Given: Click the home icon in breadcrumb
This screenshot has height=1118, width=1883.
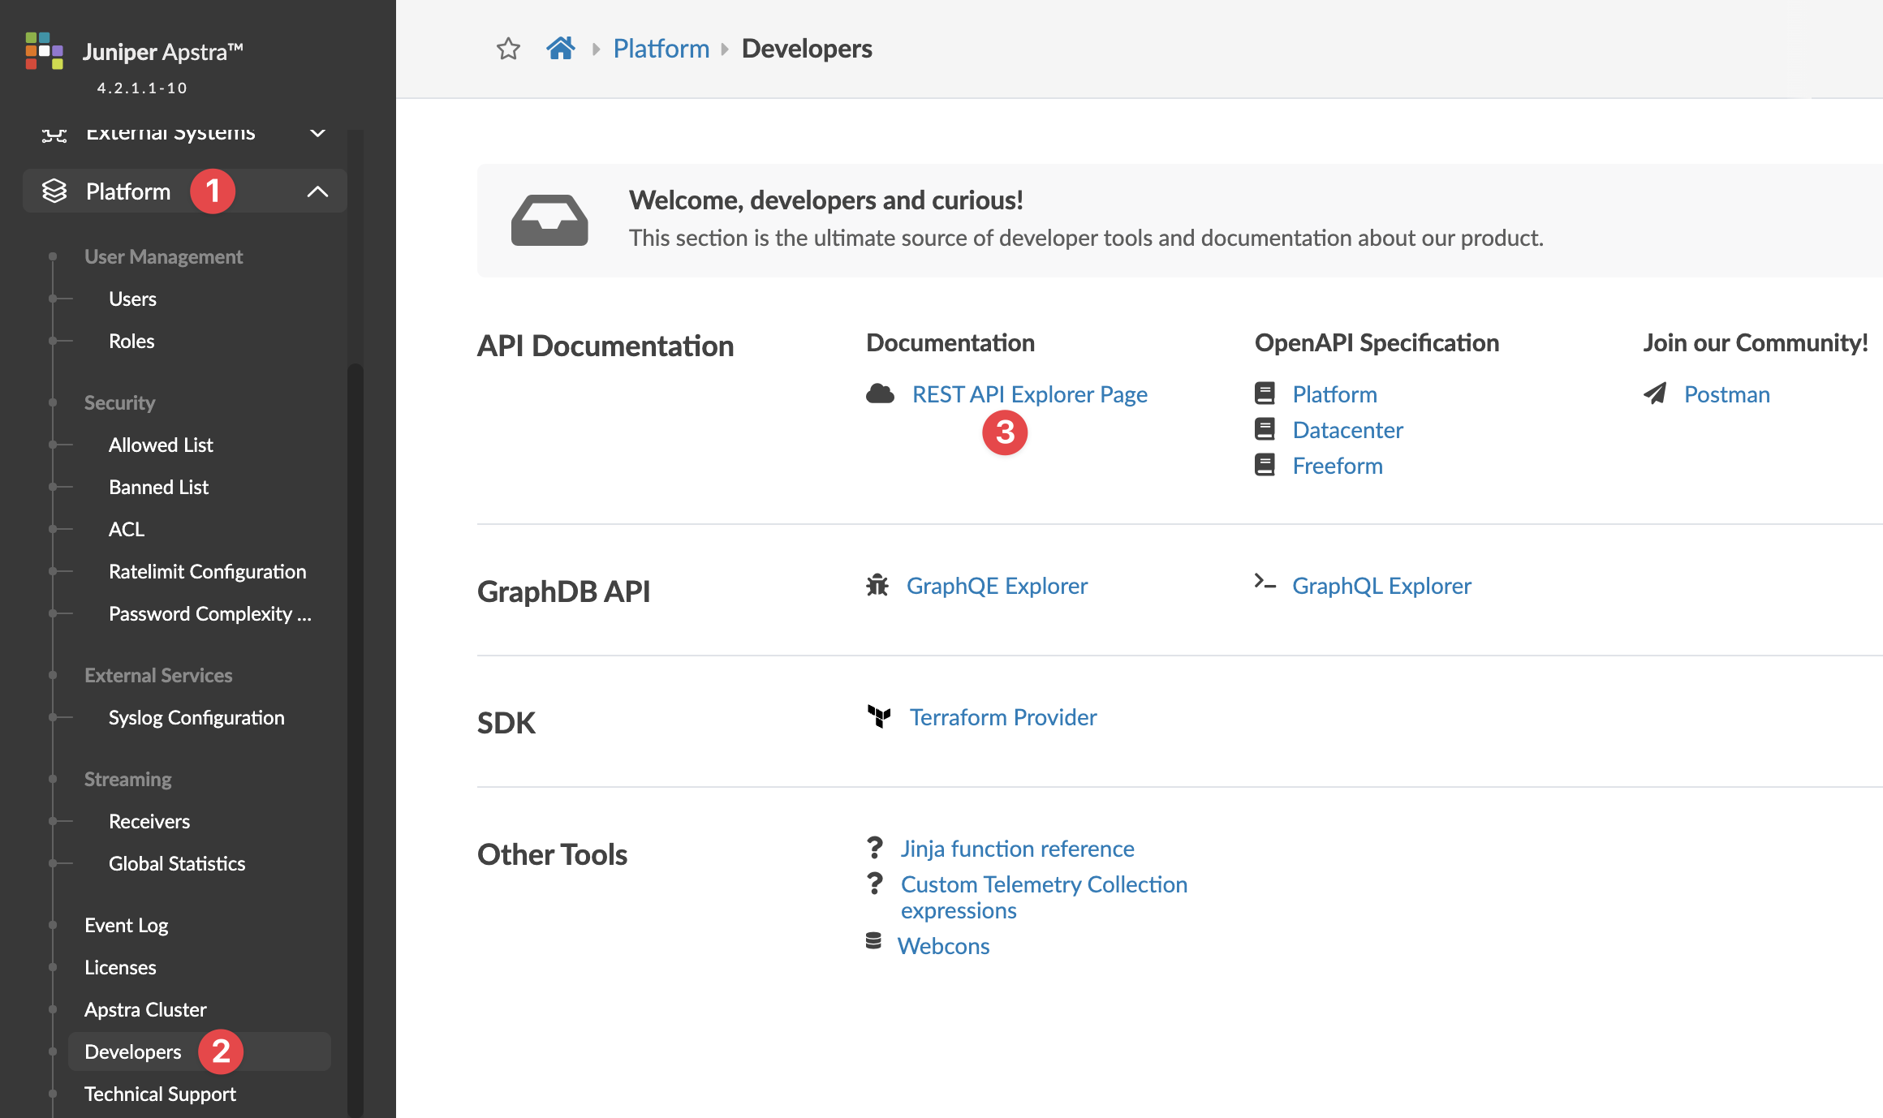Looking at the screenshot, I should (x=560, y=49).
